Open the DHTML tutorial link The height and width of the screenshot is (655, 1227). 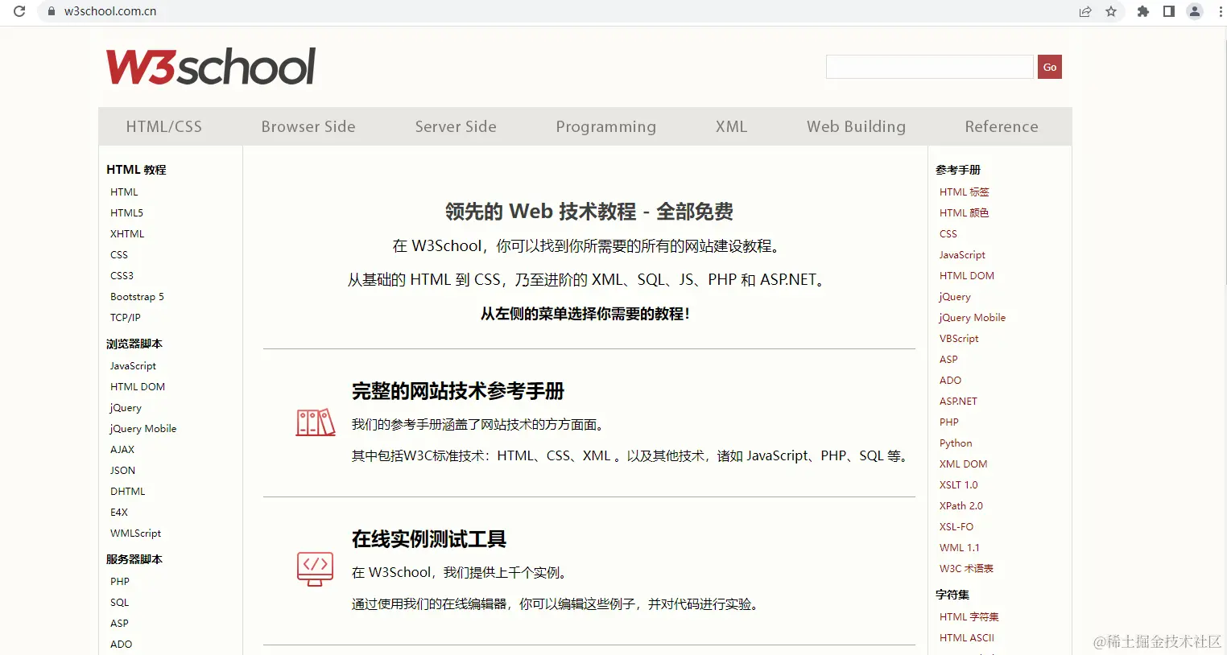tap(128, 492)
